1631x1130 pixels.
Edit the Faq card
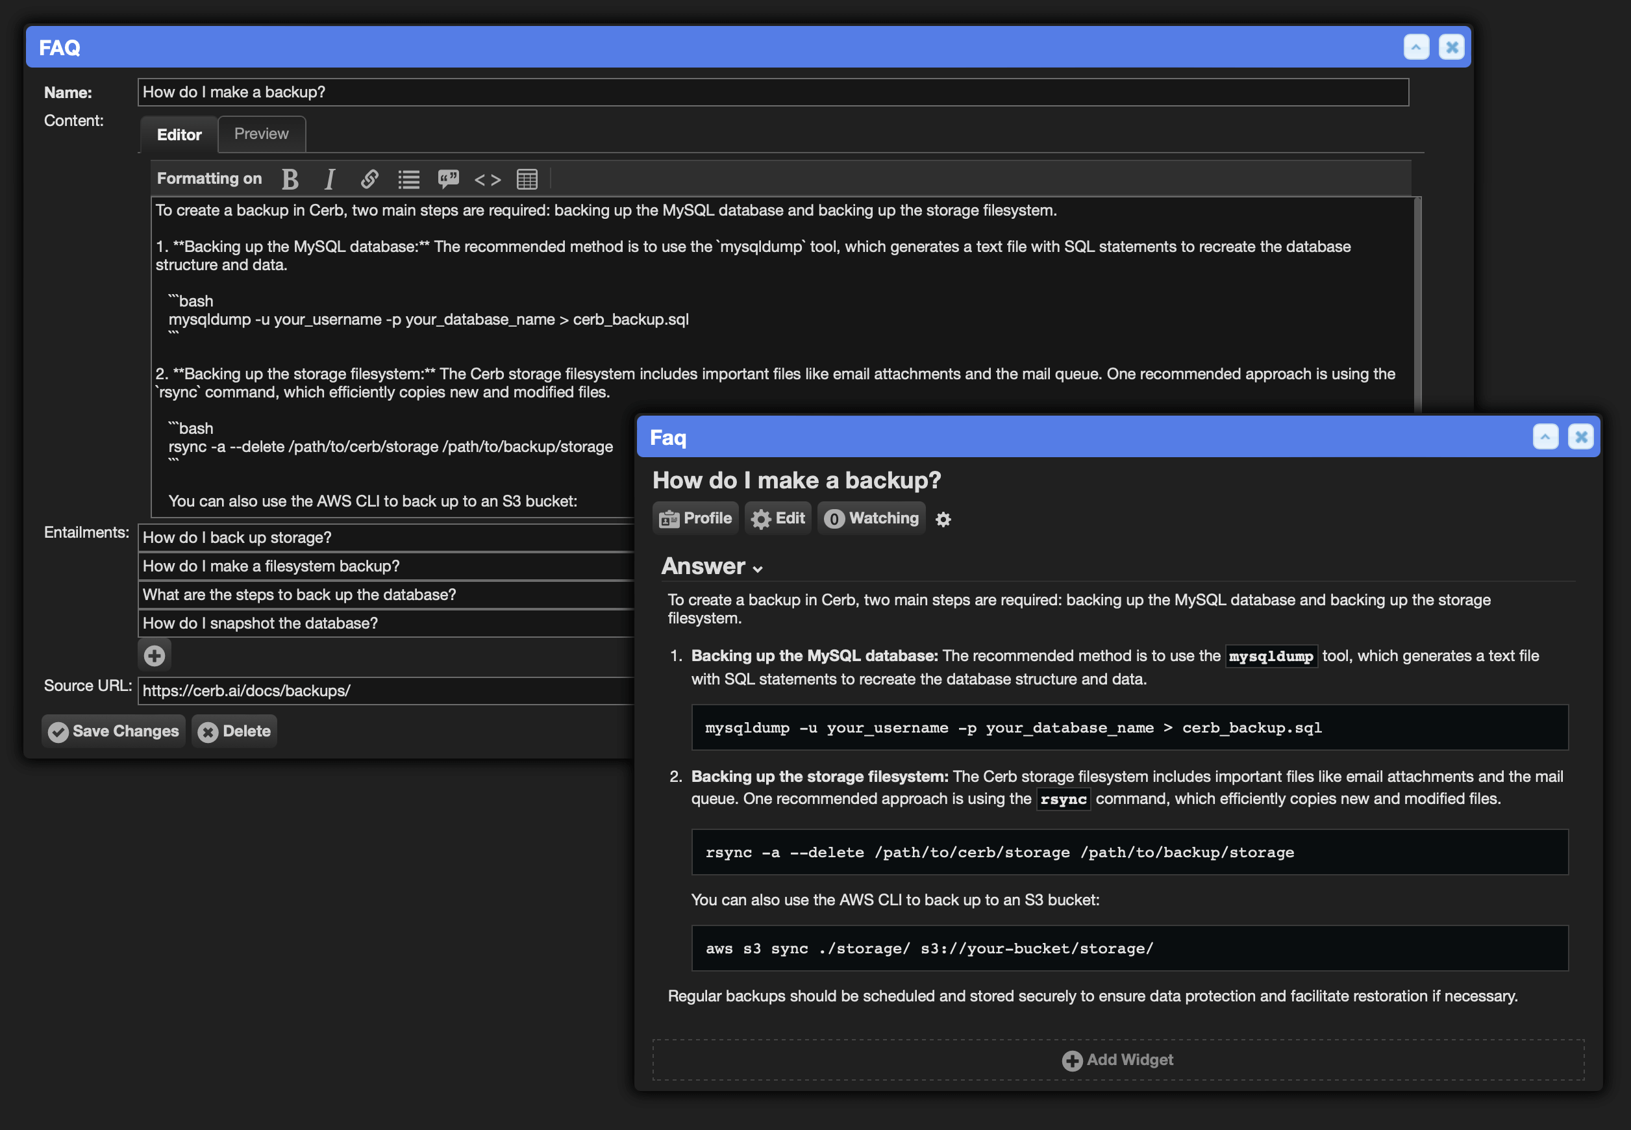point(778,518)
